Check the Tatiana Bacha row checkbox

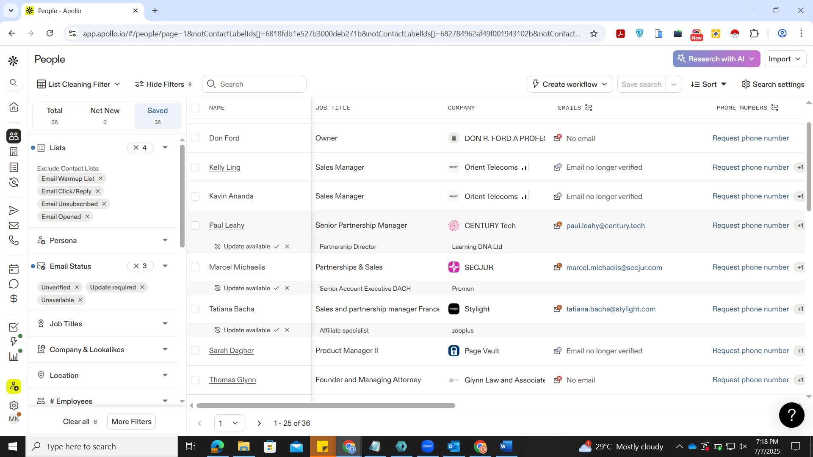(x=195, y=309)
